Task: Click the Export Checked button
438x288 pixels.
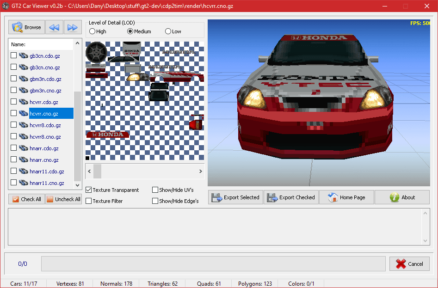Action: [291, 197]
